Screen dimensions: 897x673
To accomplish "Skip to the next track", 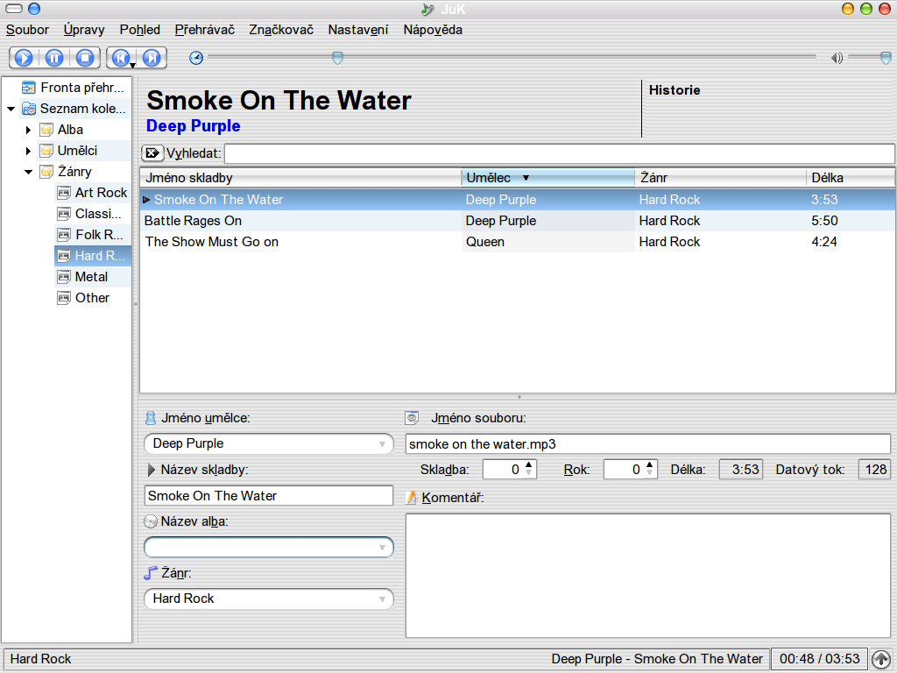I will point(152,58).
